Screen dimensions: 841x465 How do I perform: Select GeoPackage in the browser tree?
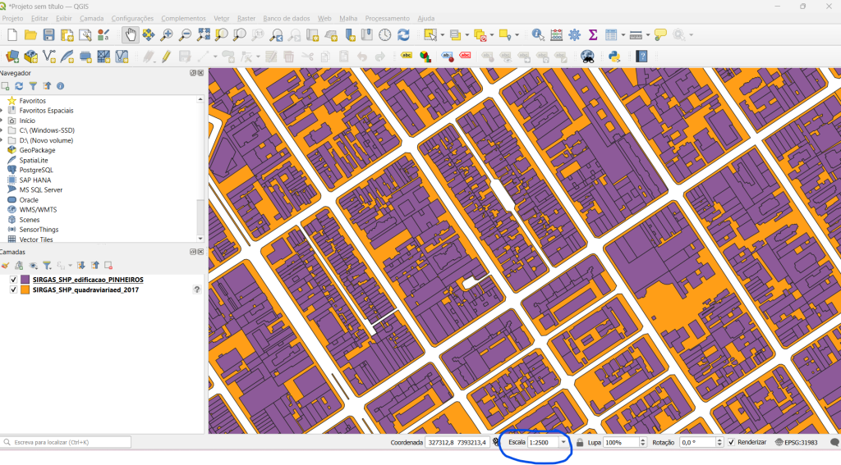pyautogui.click(x=37, y=150)
